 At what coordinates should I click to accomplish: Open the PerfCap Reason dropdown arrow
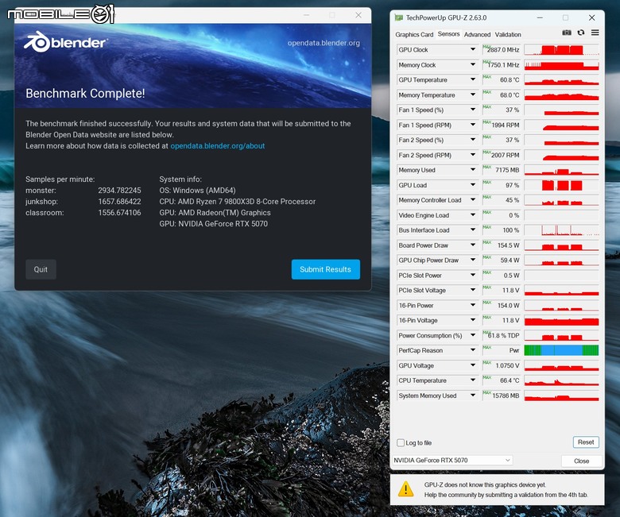click(x=473, y=350)
